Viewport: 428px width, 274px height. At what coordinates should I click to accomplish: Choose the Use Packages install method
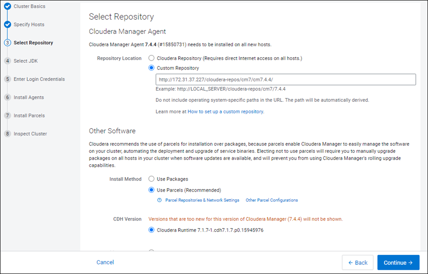[151, 179]
